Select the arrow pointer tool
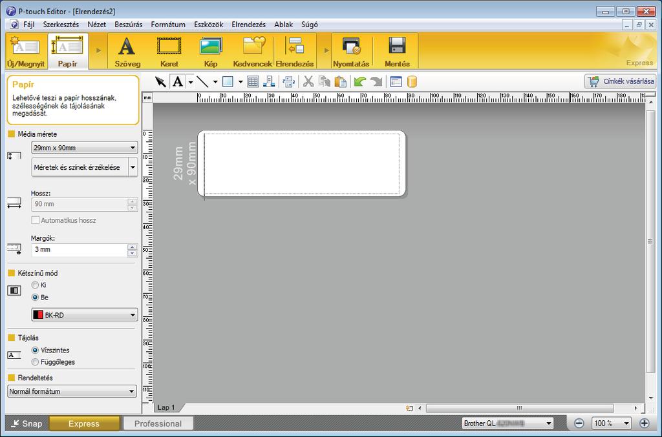The image size is (662, 437). point(160,81)
